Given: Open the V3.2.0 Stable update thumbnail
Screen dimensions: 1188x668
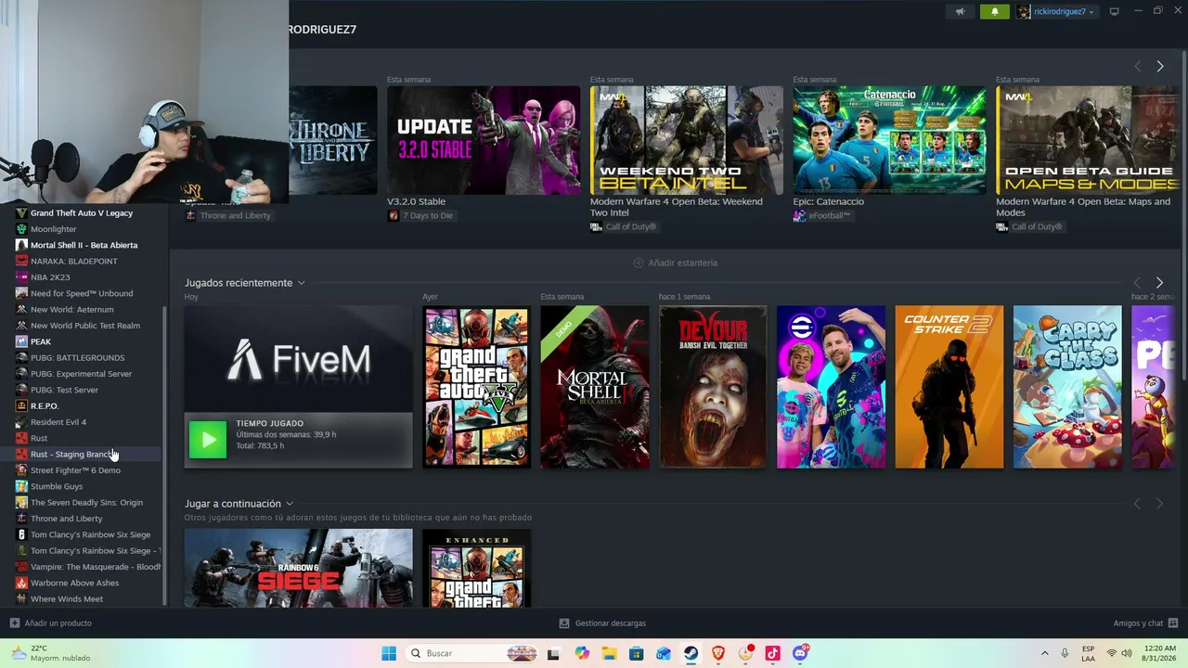Looking at the screenshot, I should tap(484, 140).
